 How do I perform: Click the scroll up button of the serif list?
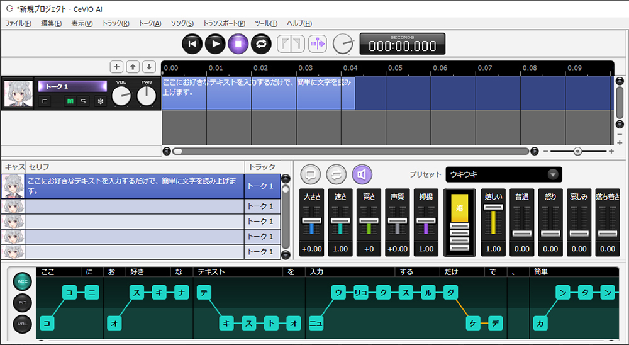pyautogui.click(x=286, y=179)
